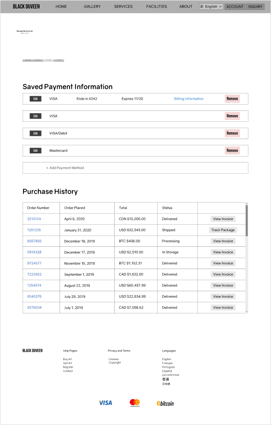271x425 pixels.
Task: Open Billing Information link for VISA 4242
Action: click(188, 99)
